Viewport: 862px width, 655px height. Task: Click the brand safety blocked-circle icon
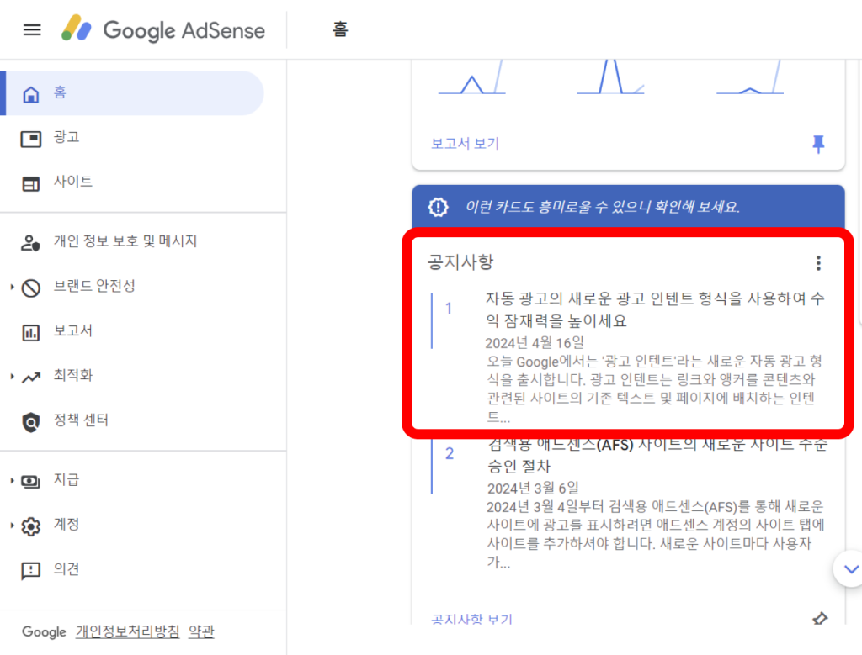pos(31,288)
